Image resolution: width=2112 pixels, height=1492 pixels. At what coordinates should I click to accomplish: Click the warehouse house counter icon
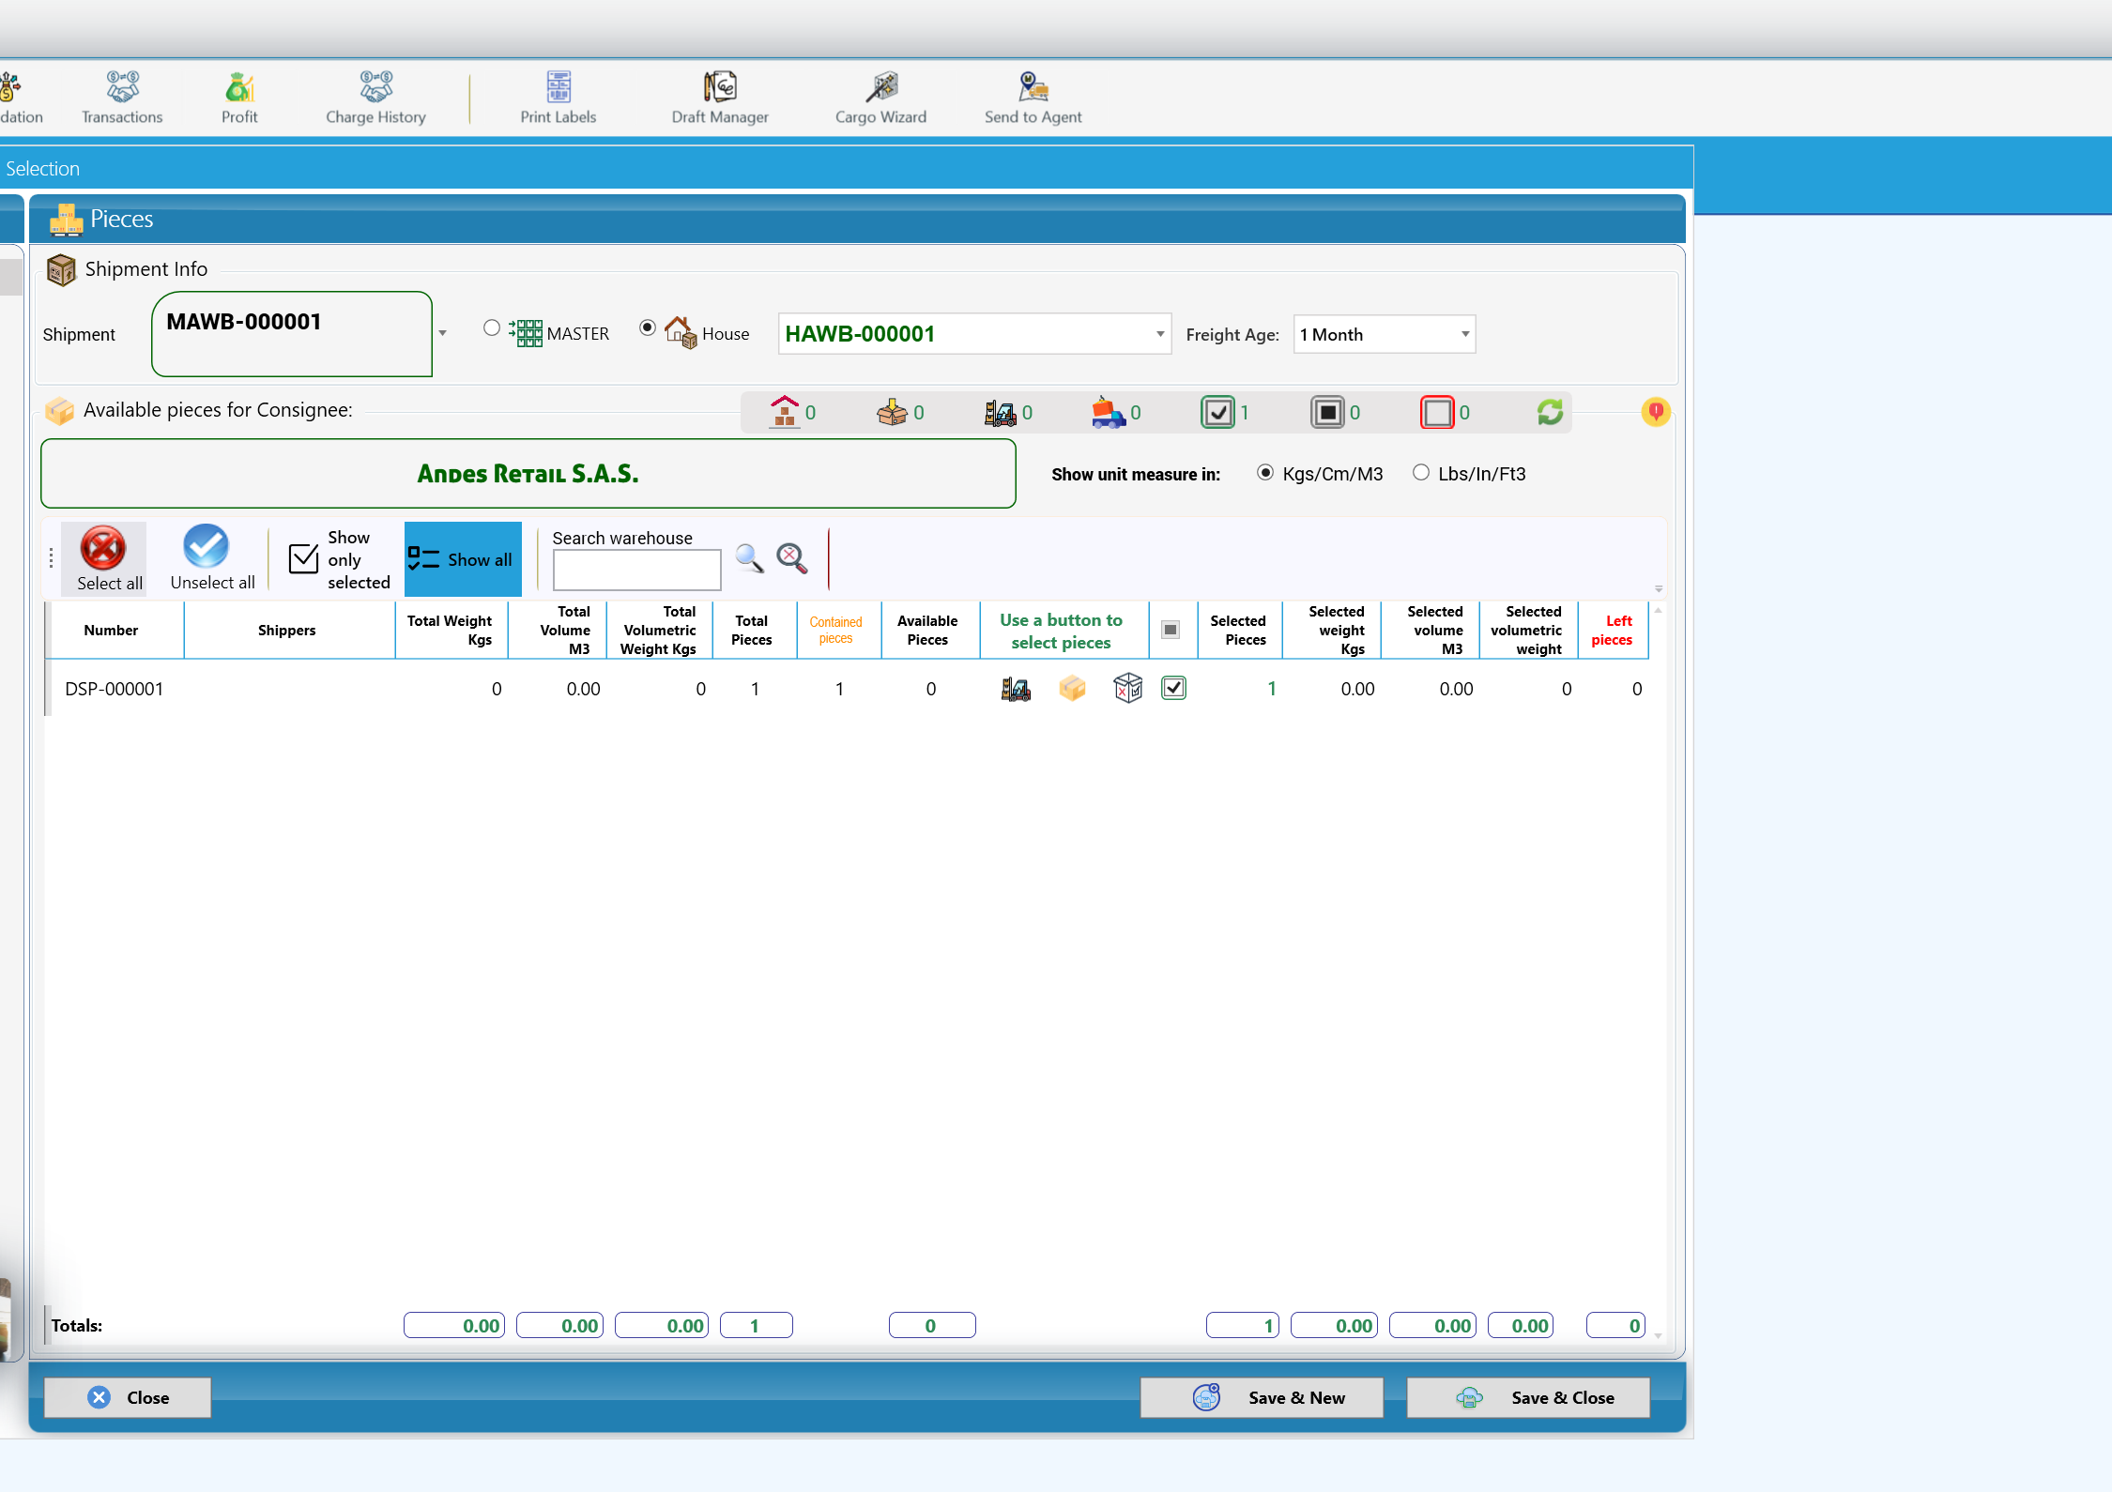pyautogui.click(x=785, y=412)
